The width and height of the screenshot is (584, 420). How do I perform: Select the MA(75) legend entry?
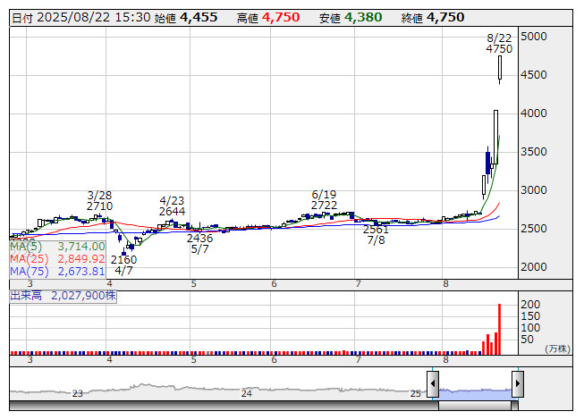58,272
